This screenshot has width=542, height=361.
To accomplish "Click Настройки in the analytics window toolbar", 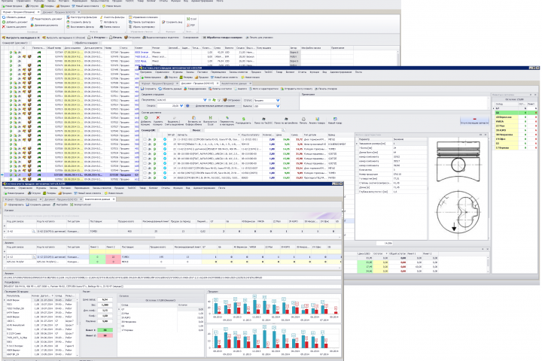I will [x=60, y=205].
